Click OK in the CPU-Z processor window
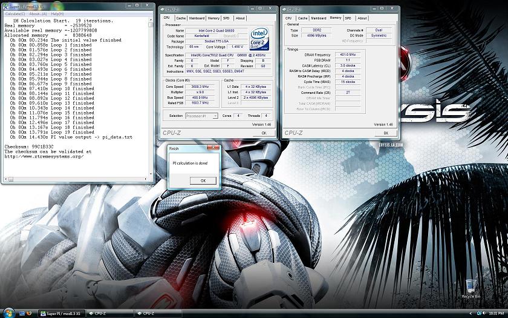The height and width of the screenshot is (318, 508). [x=264, y=133]
